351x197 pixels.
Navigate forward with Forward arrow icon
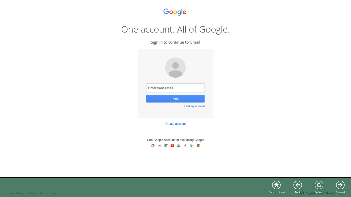coord(340,185)
